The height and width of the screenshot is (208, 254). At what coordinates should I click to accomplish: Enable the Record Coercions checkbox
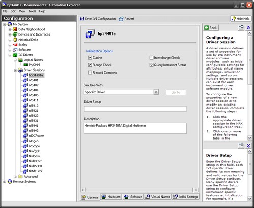click(90, 73)
